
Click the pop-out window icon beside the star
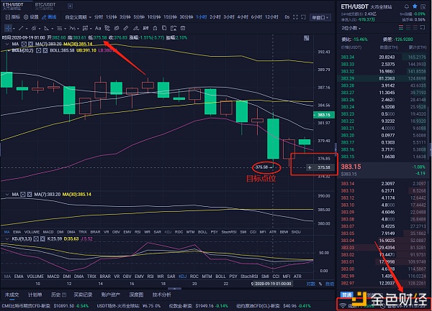423,6
